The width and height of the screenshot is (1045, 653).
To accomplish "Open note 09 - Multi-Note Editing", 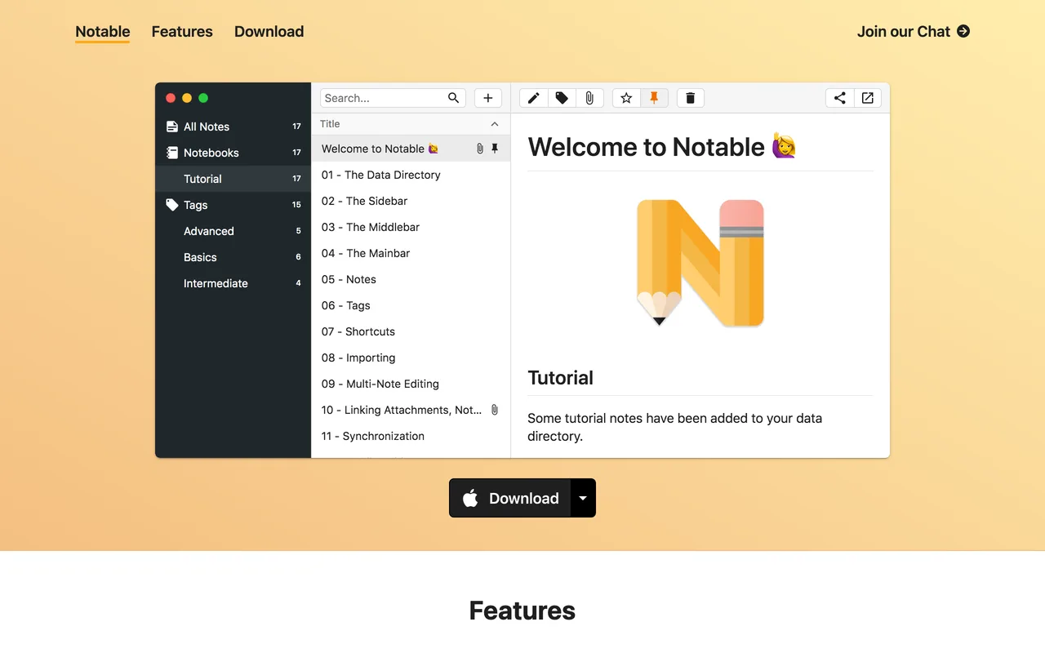I will (x=411, y=384).
